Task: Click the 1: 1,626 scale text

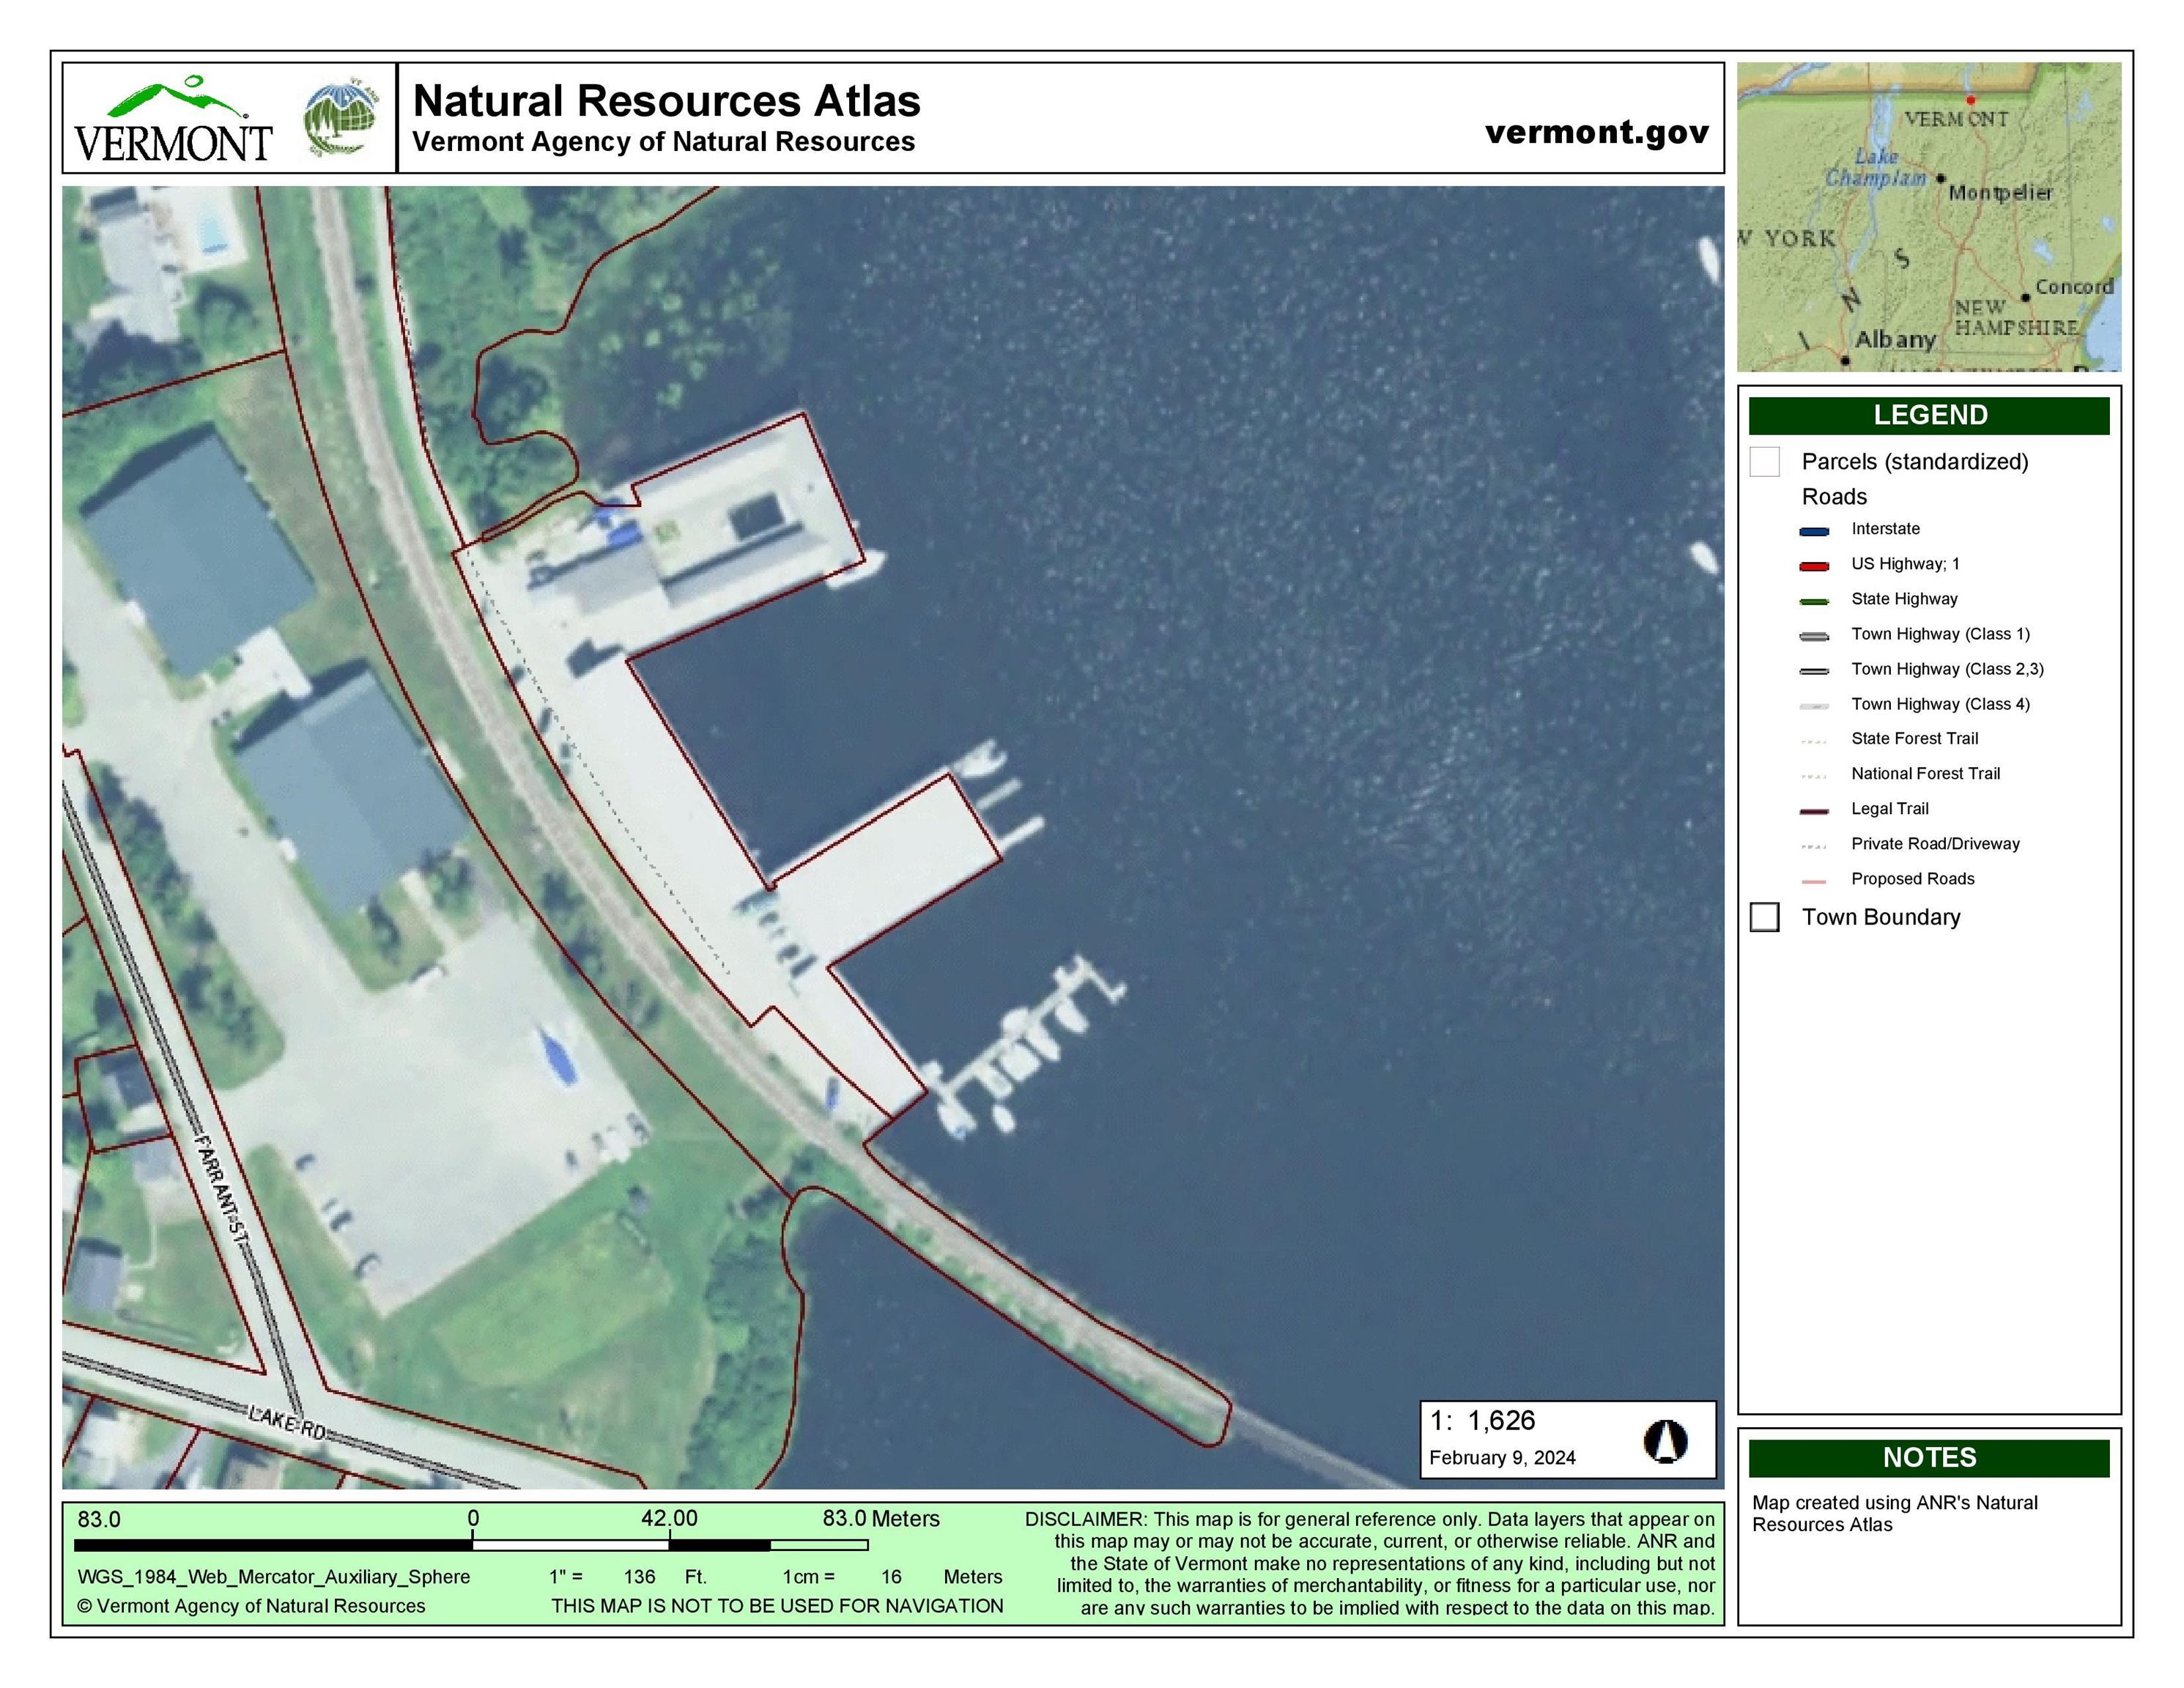Action: tap(1482, 1420)
